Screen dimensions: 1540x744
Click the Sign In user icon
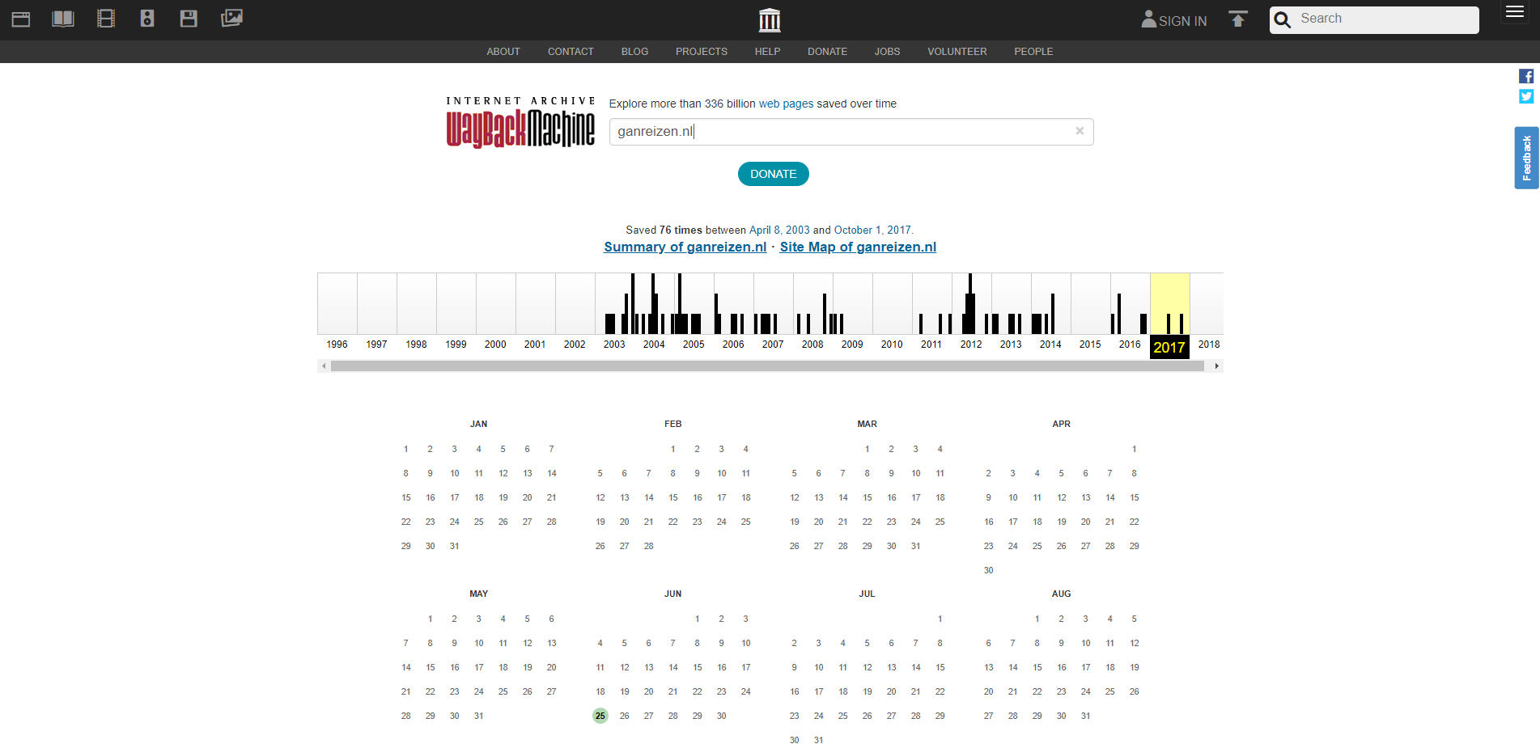tap(1148, 19)
